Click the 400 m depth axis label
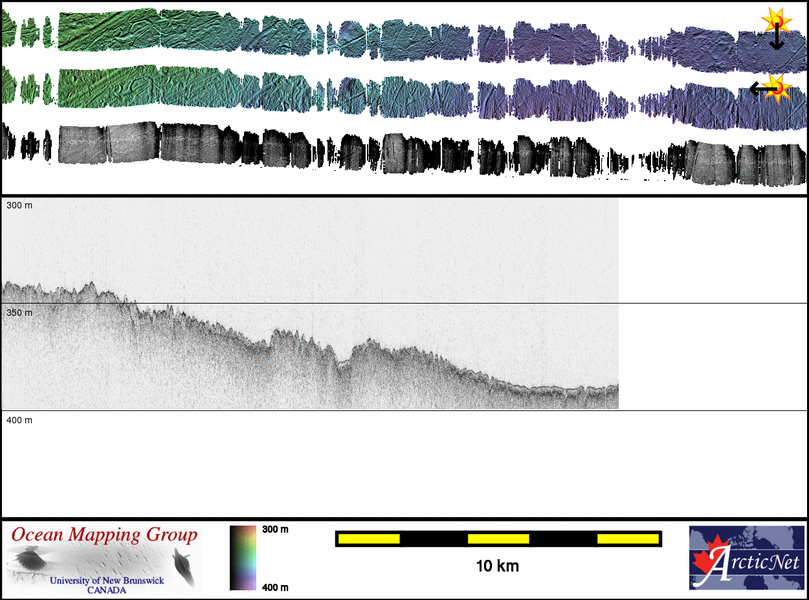Screen dimensions: 809x600 click(19, 420)
